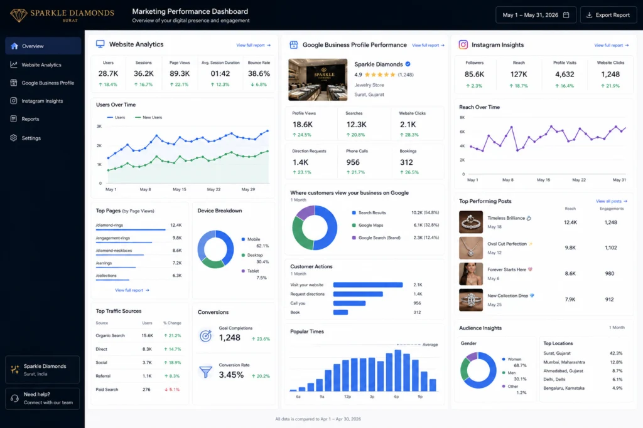Click the Instagram logo beside Instagram Insights heading
The image size is (643, 428).
click(x=463, y=44)
